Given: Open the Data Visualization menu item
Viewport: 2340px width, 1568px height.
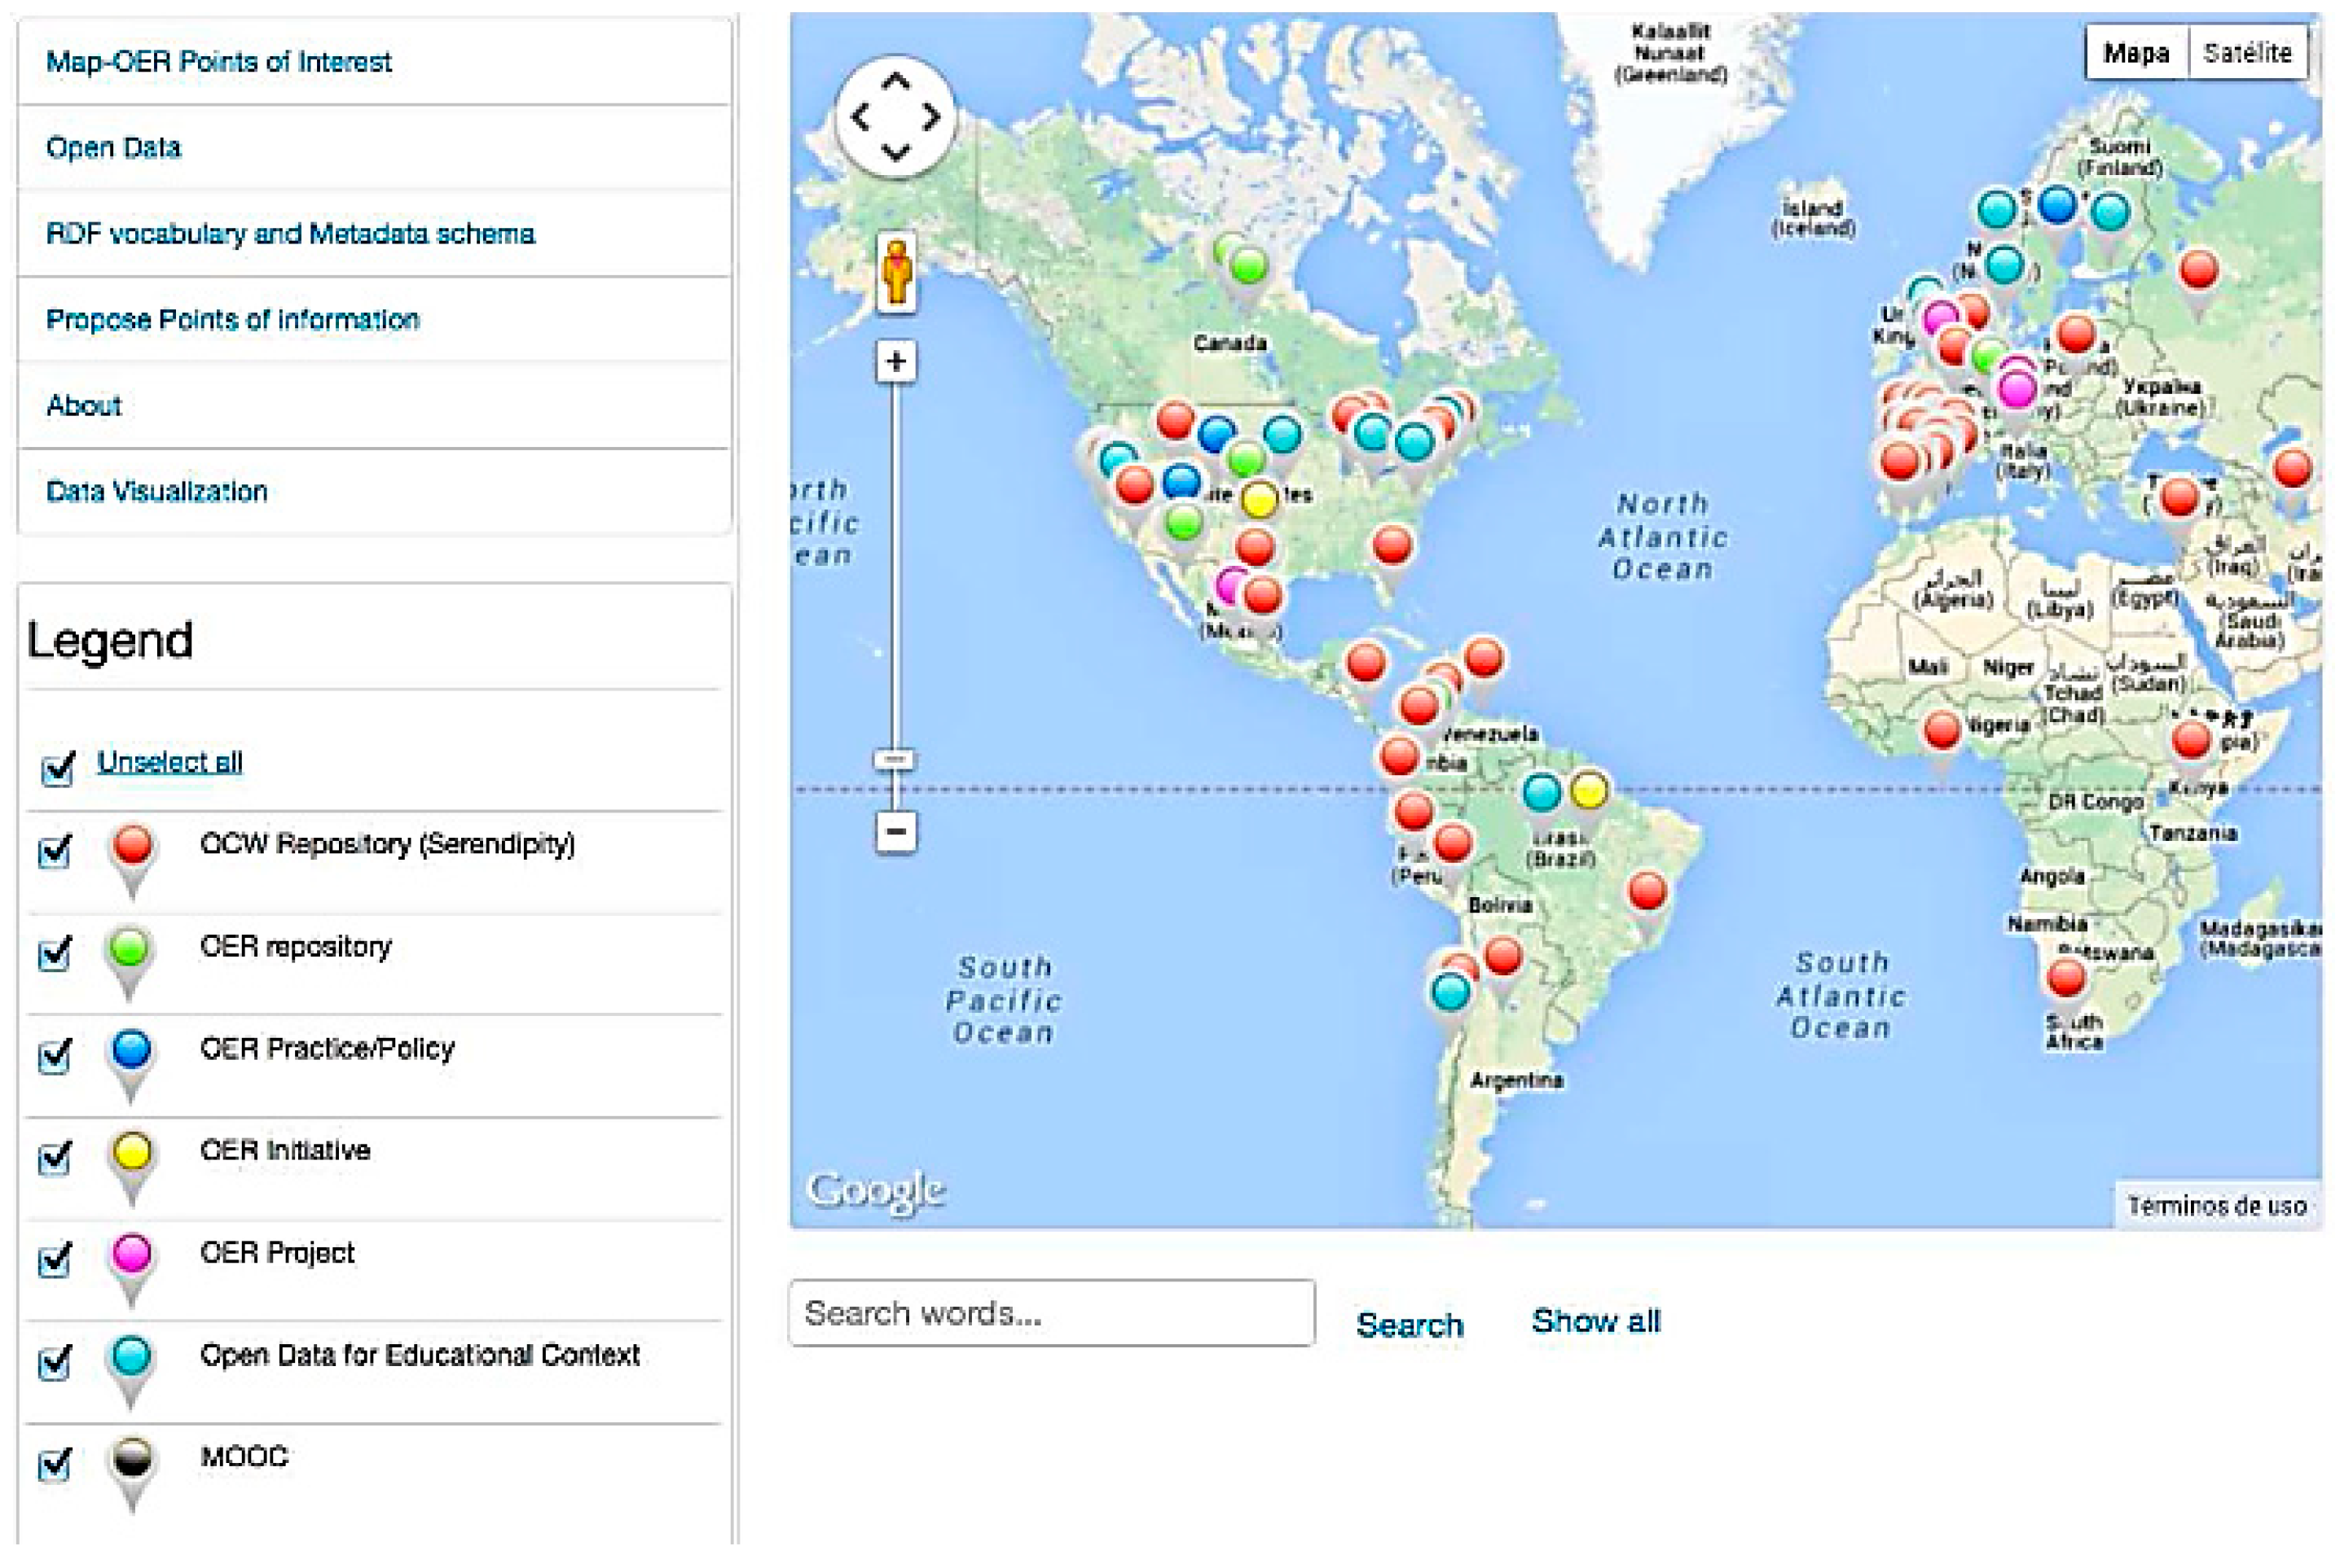Looking at the screenshot, I should tap(157, 491).
